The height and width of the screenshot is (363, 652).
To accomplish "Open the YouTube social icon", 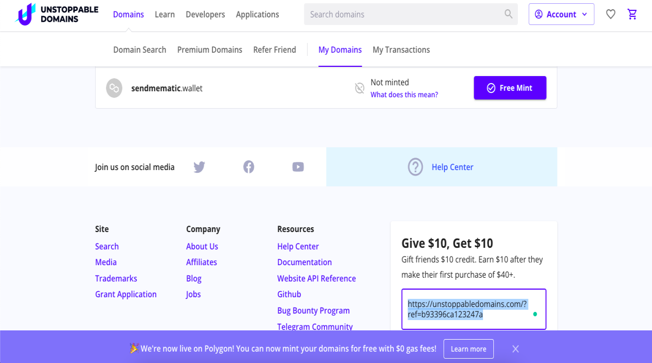I will (298, 167).
